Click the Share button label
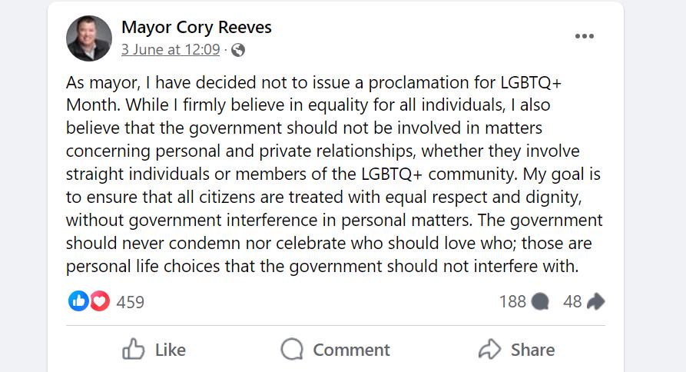Viewport: 686px width, 372px height. pos(533,350)
